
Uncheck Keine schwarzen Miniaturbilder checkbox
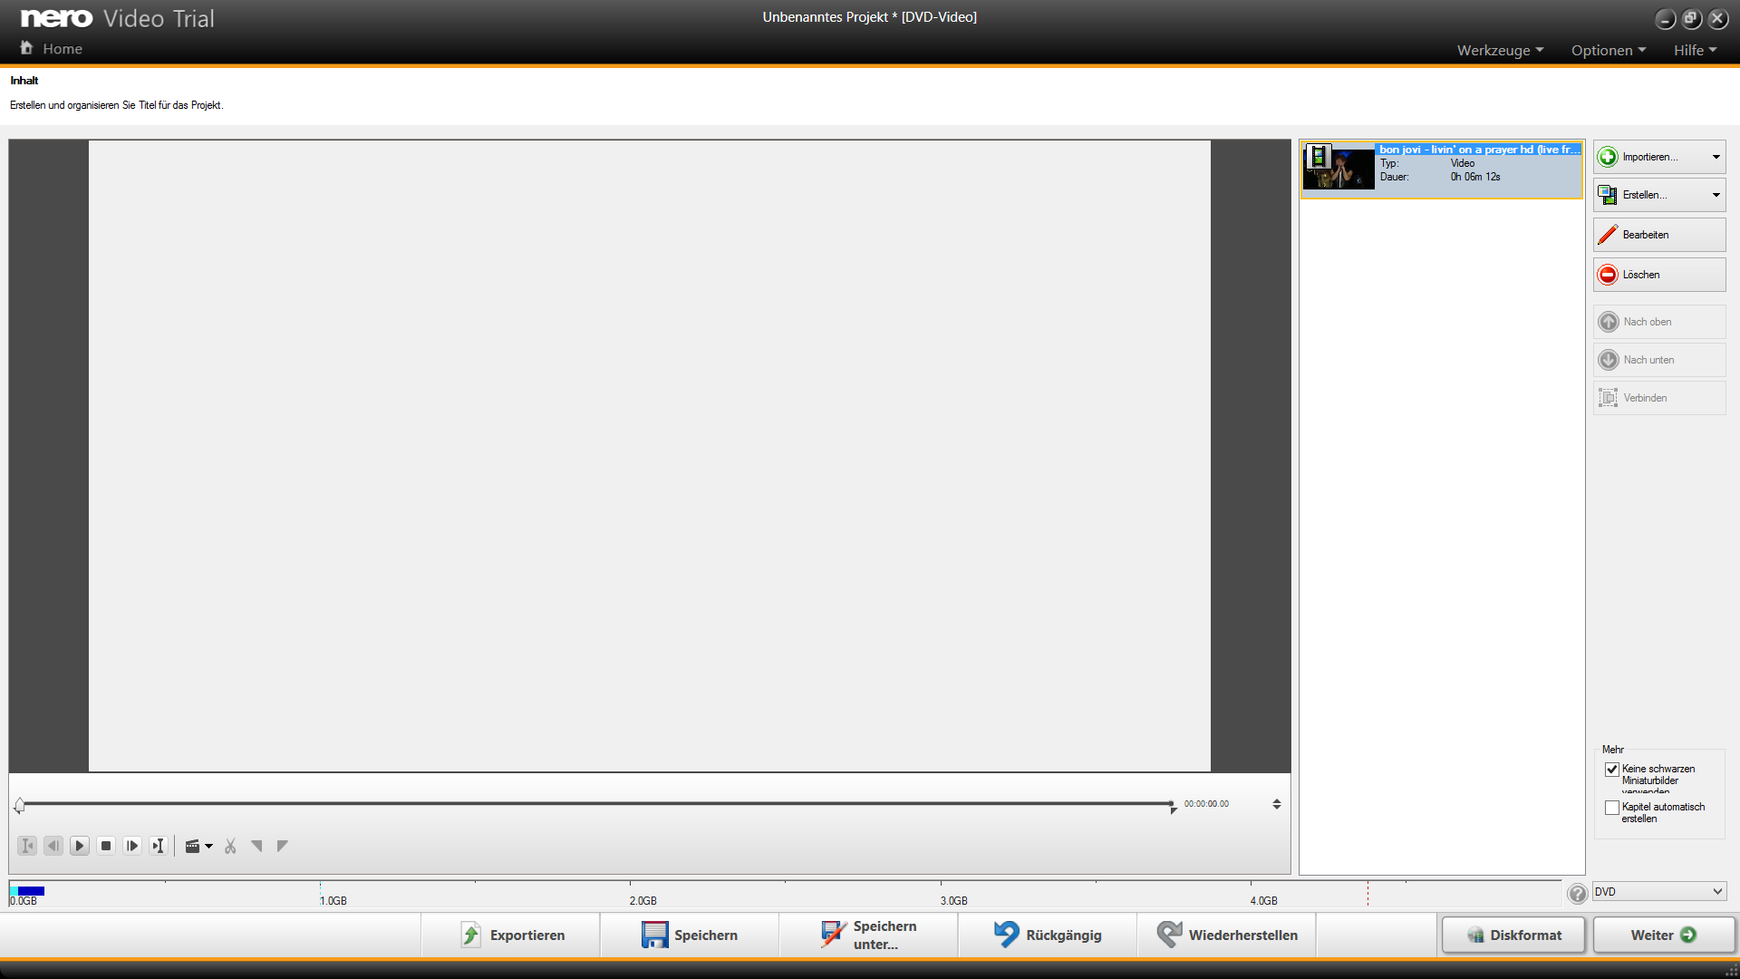pyautogui.click(x=1611, y=770)
